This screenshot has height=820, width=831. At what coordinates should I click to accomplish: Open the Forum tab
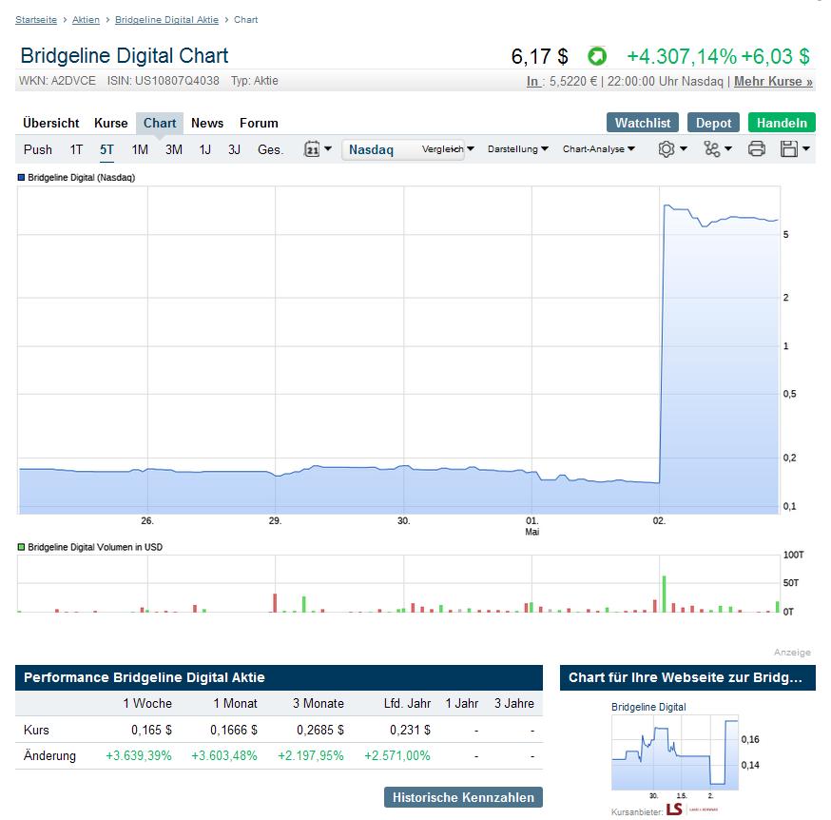click(x=259, y=123)
